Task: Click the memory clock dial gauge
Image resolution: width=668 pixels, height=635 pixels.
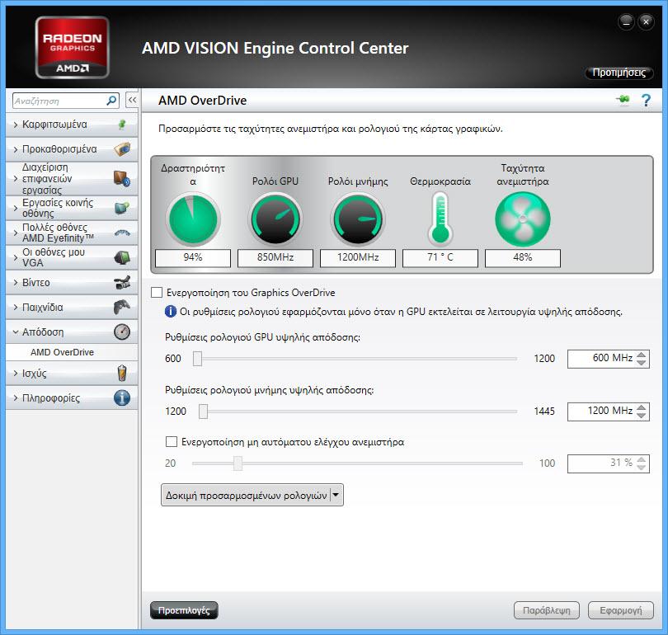Action: pos(358,219)
